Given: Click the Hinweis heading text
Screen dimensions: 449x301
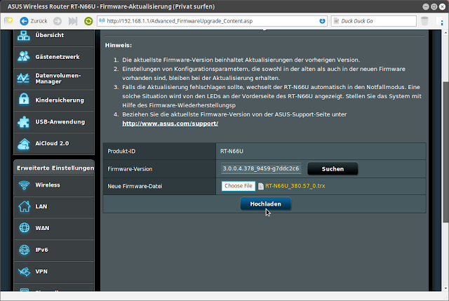Looking at the screenshot, I should coord(119,45).
